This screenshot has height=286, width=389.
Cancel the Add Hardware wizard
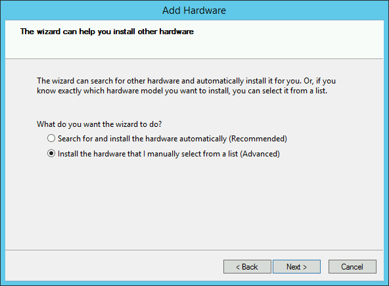click(x=352, y=267)
